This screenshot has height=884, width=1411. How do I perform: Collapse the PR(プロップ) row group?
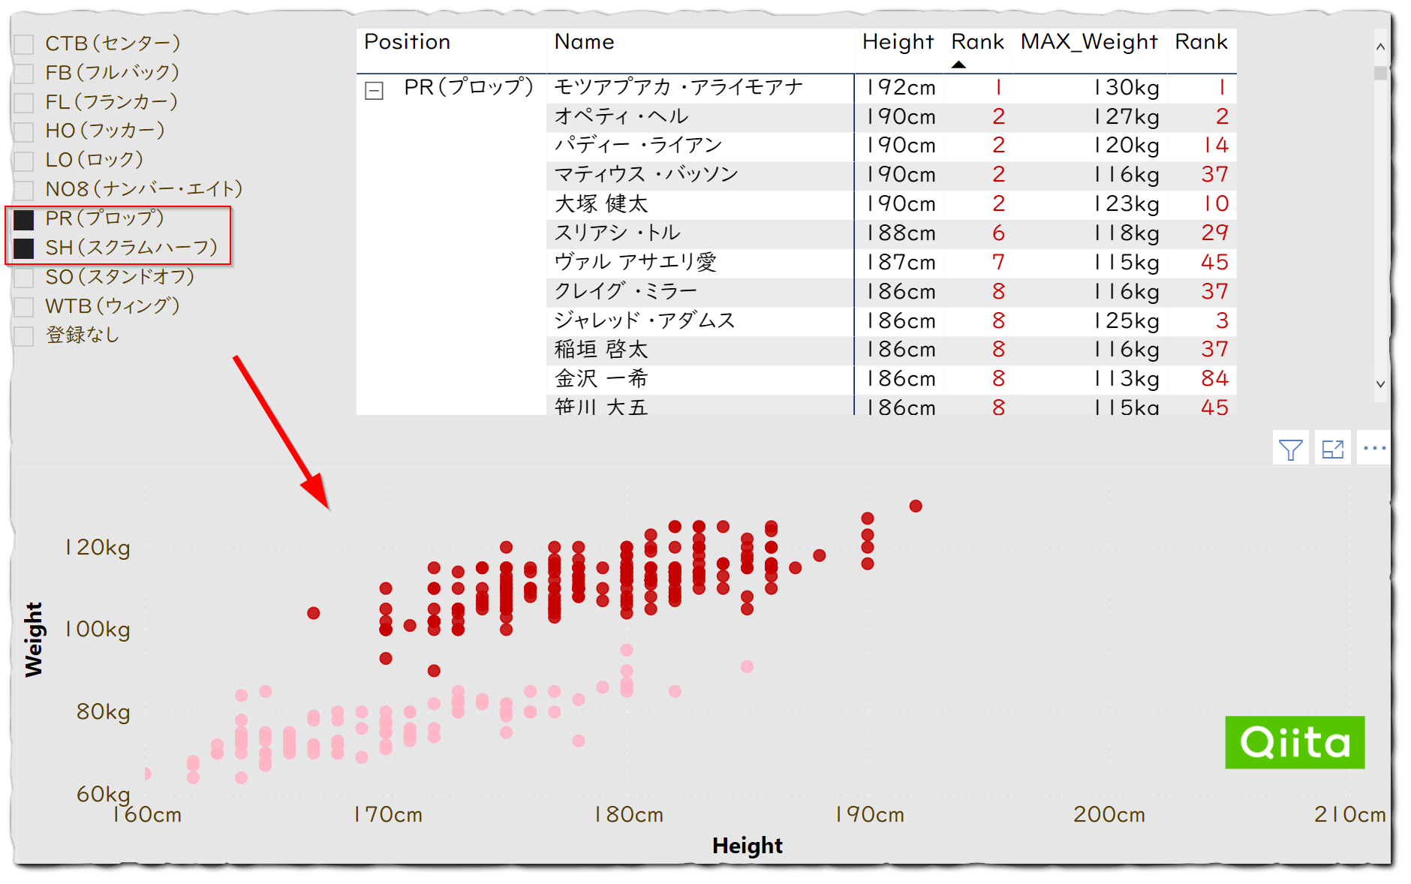pyautogui.click(x=374, y=91)
